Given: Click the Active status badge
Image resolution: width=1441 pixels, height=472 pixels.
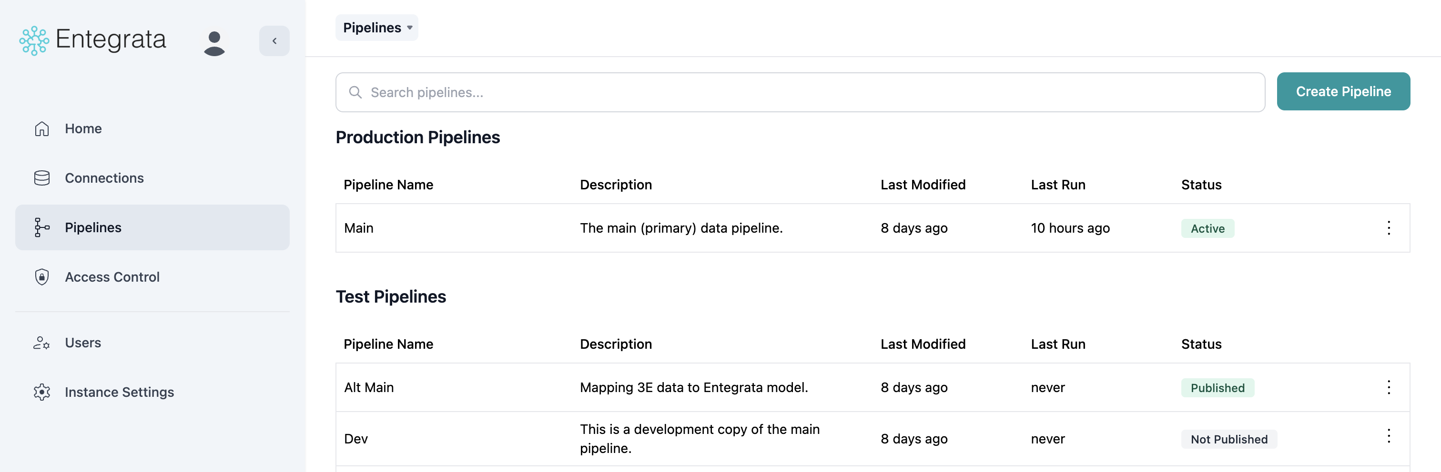Looking at the screenshot, I should click(x=1208, y=228).
